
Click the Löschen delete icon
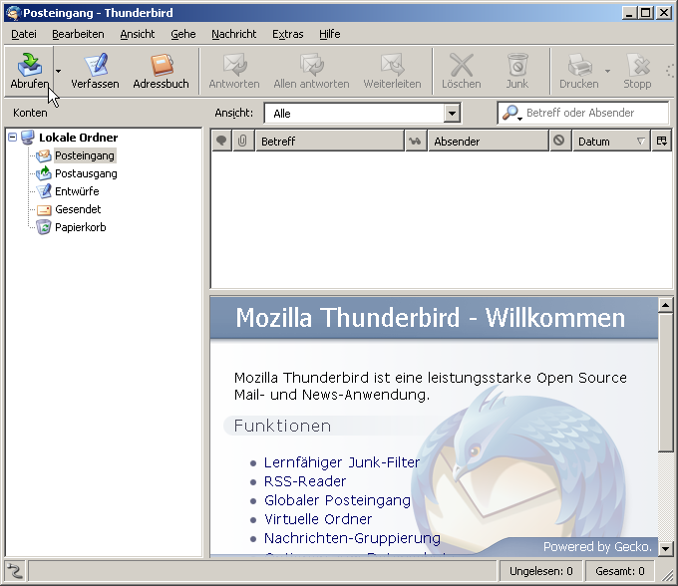pos(462,65)
